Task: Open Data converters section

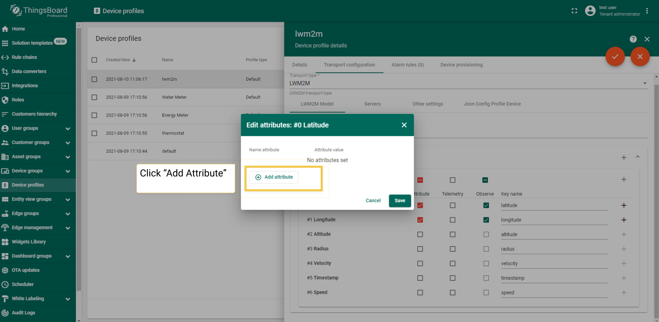Action: point(38,71)
